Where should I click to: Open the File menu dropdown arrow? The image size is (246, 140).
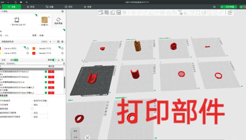(8, 2)
